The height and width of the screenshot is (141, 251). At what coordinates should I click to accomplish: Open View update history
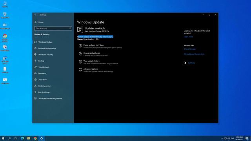point(91,61)
